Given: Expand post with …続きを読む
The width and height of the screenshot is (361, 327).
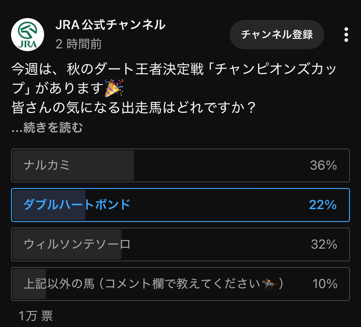Looking at the screenshot, I should 47,127.
